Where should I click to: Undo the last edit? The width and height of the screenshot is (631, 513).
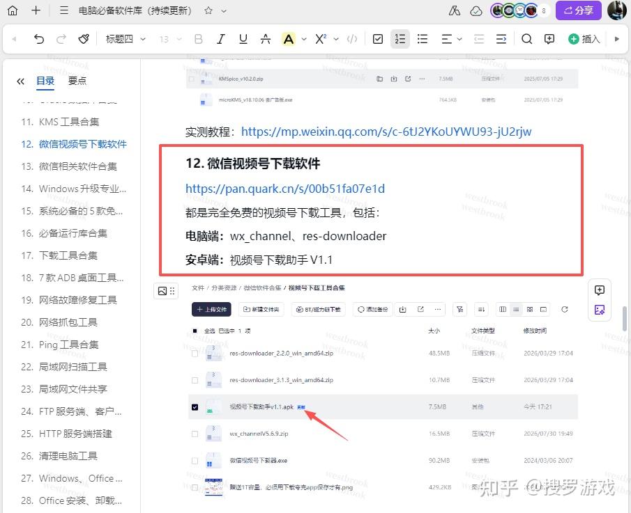38,39
